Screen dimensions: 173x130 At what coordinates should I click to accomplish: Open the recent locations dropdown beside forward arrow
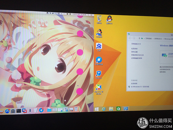point(137,38)
